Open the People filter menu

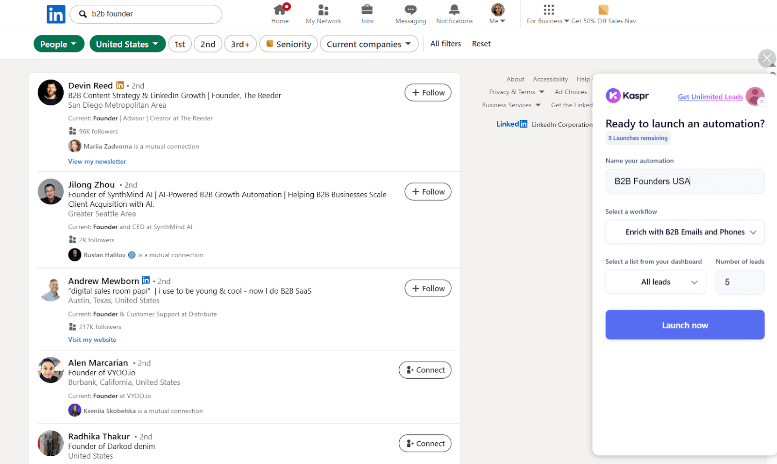58,44
